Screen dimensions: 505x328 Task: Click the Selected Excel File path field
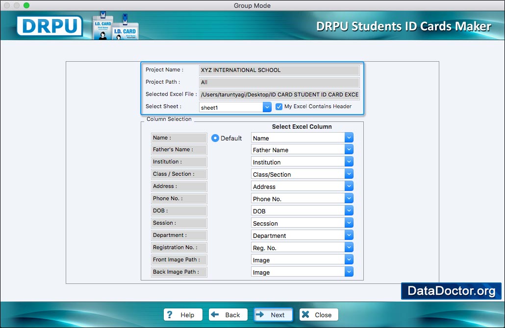click(279, 94)
